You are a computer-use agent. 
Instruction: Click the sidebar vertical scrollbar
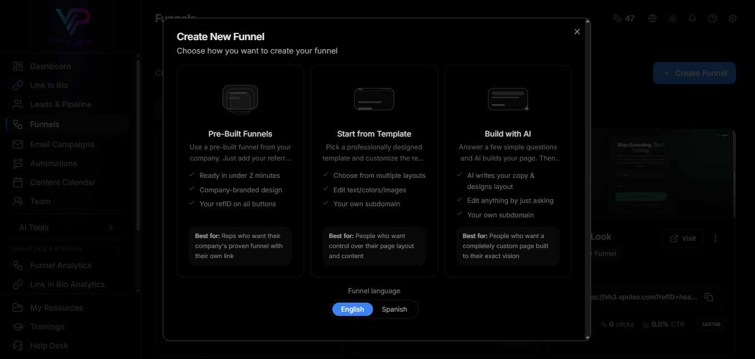tap(138, 145)
